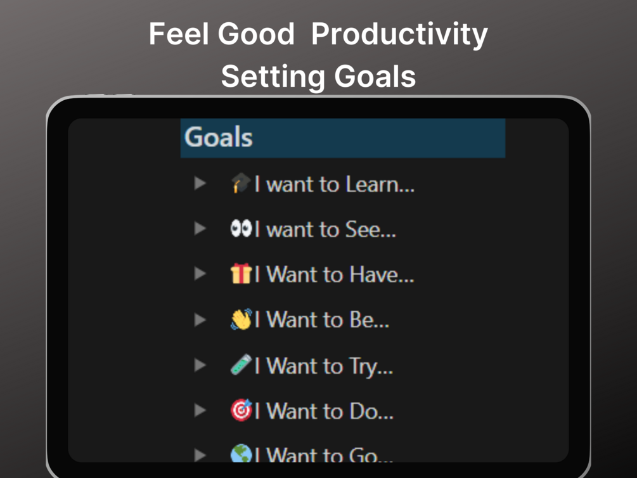Expand the "I Want to Have..." toggle arrow

point(200,274)
